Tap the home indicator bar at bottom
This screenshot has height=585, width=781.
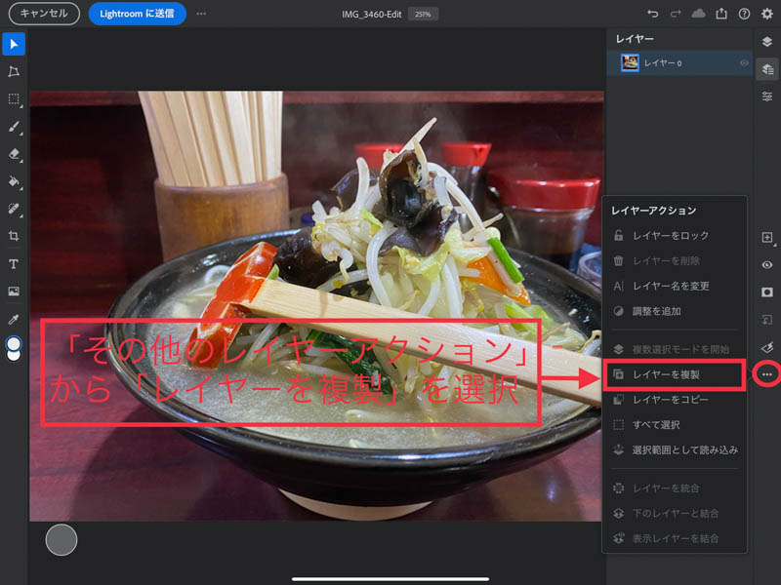coord(390,579)
